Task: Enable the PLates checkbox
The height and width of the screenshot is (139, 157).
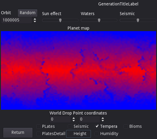Action: click(38, 127)
